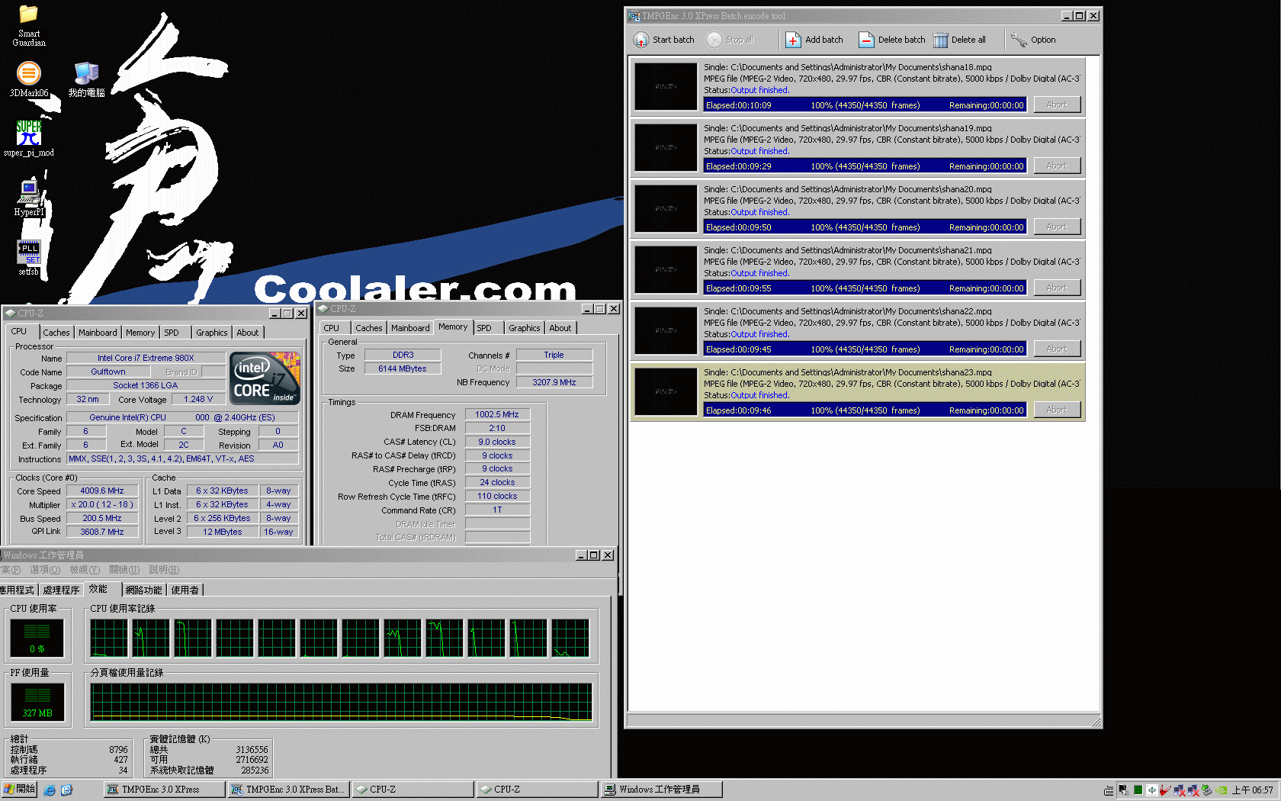The image size is (1281, 801).
Task: Click the Core Speed 4009.6 MHz field
Action: coord(102,491)
